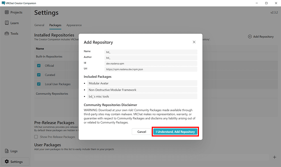Click the Settings gear icon
The image size is (281, 167).
[x=7, y=161]
